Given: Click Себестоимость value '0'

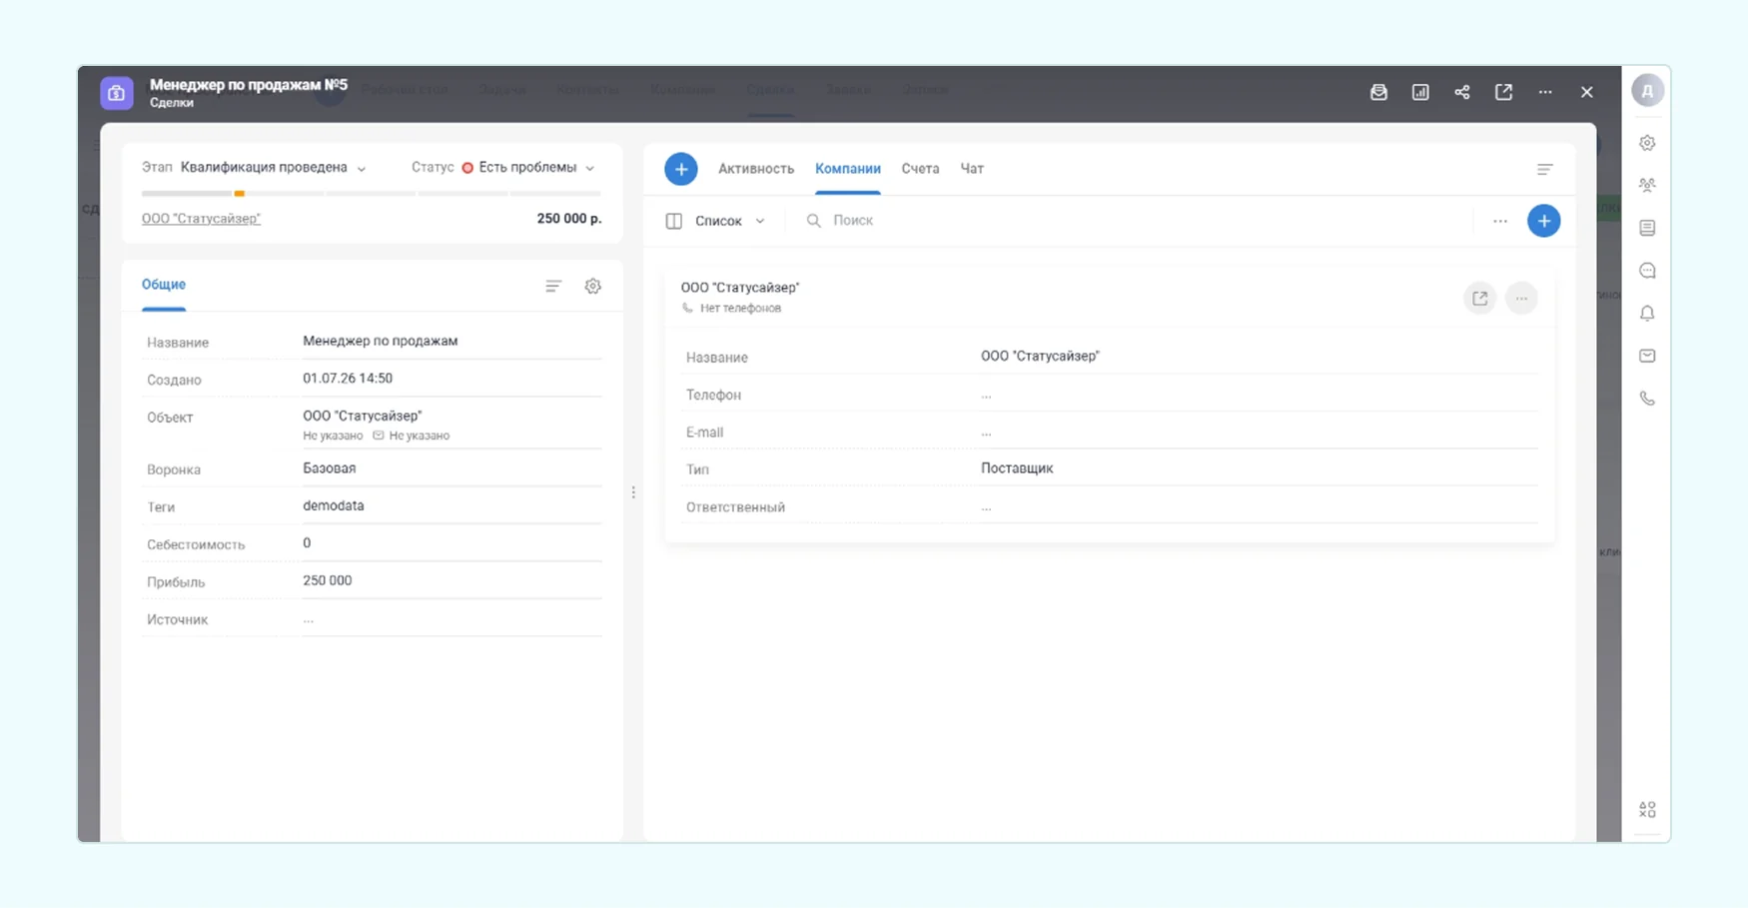Looking at the screenshot, I should [307, 543].
